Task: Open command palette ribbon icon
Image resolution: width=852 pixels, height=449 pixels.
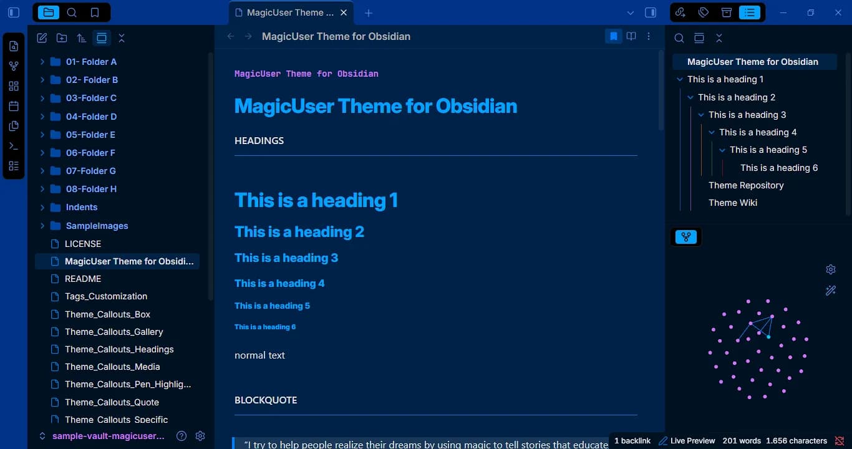Action: (14, 146)
